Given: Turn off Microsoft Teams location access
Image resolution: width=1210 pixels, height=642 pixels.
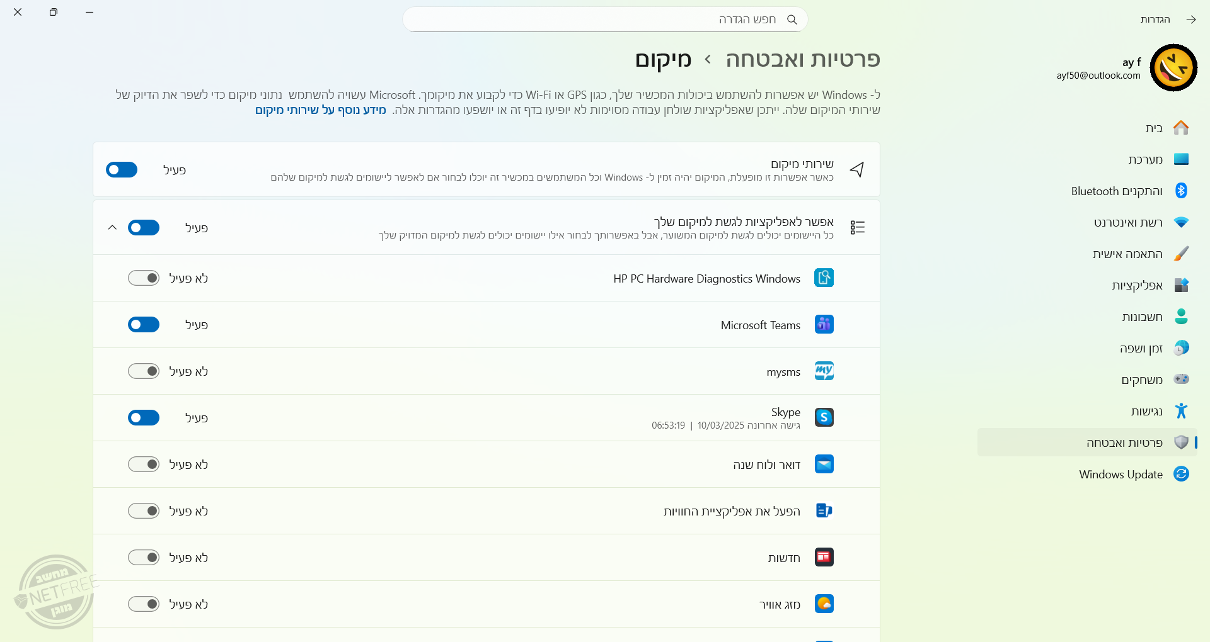Looking at the screenshot, I should (x=143, y=324).
